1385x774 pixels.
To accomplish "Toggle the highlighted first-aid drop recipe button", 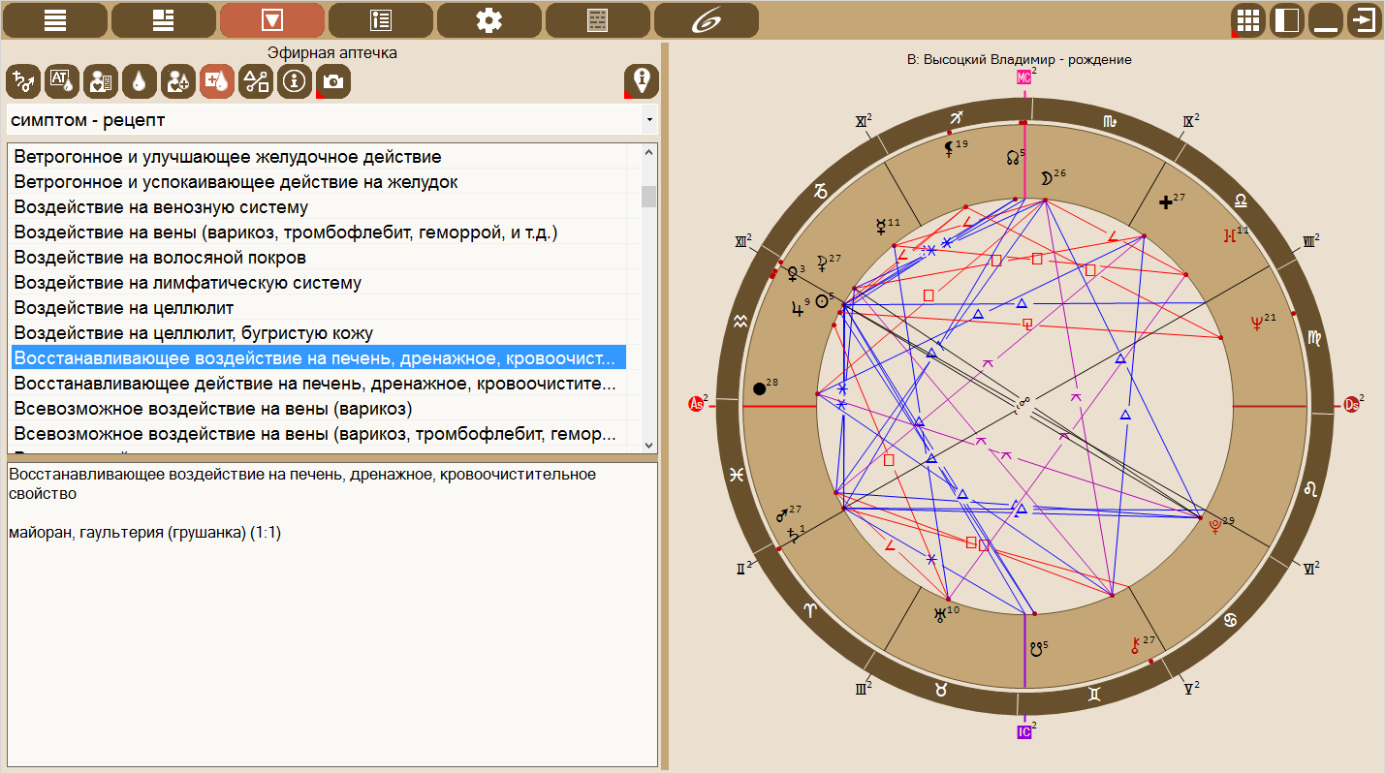I will (x=217, y=82).
